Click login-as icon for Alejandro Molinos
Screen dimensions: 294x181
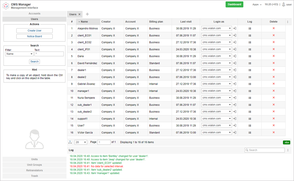234,28
